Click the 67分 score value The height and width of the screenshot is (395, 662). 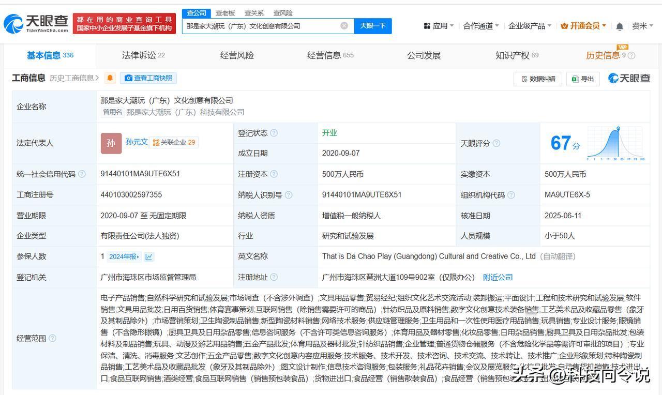565,143
